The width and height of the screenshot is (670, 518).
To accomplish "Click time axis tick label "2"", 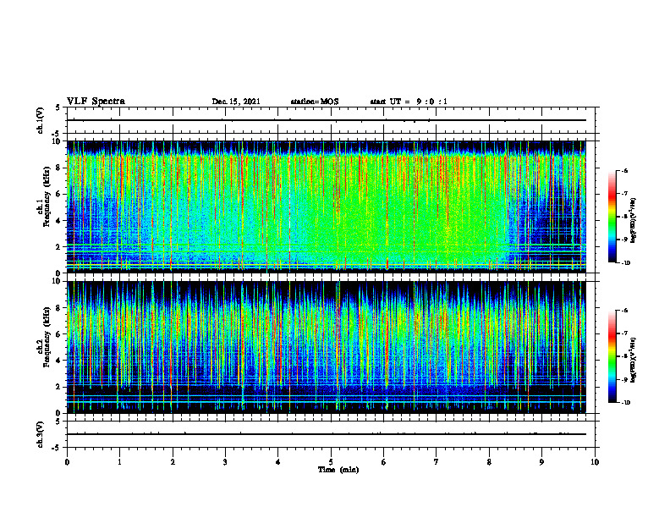I will coord(173,462).
